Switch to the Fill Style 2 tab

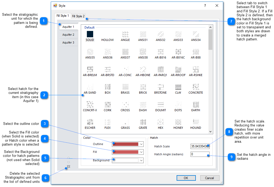click(x=78, y=16)
